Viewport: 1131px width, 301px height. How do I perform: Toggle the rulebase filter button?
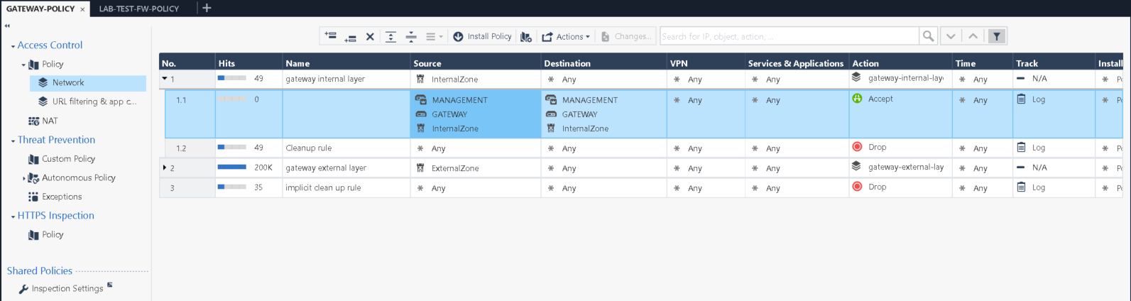click(997, 36)
